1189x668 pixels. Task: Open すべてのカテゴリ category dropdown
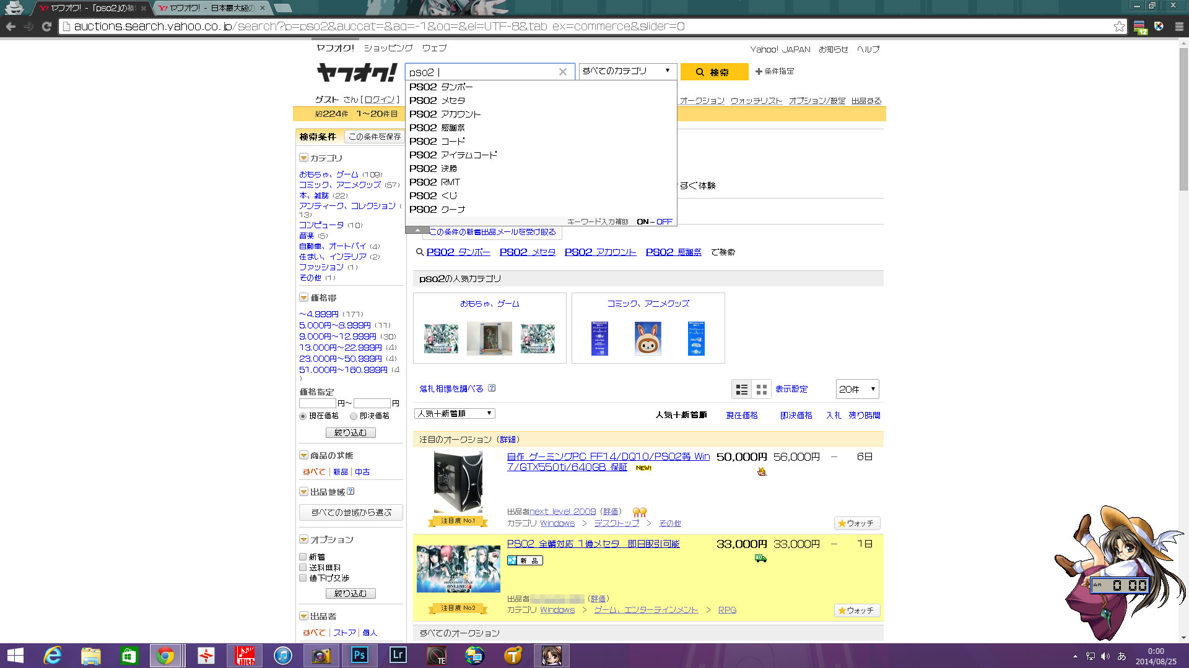627,71
